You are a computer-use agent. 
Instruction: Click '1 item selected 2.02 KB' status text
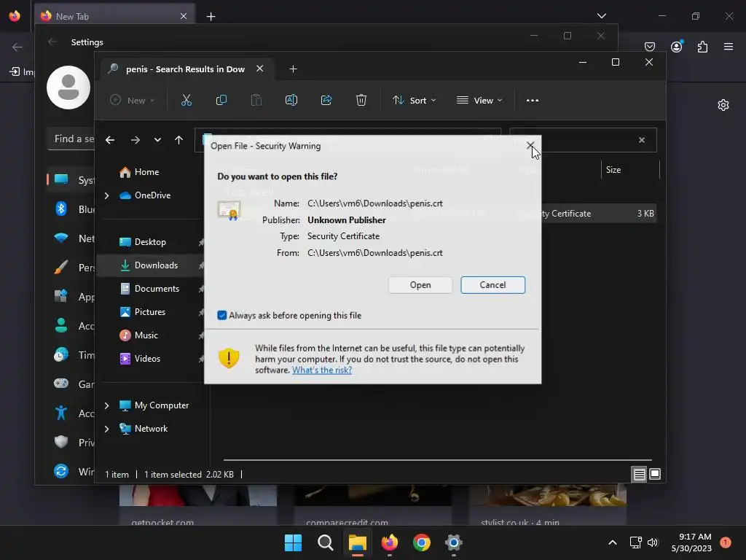(189, 475)
